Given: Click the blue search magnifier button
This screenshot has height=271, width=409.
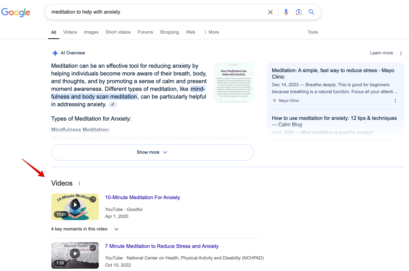Looking at the screenshot, I should 311,12.
